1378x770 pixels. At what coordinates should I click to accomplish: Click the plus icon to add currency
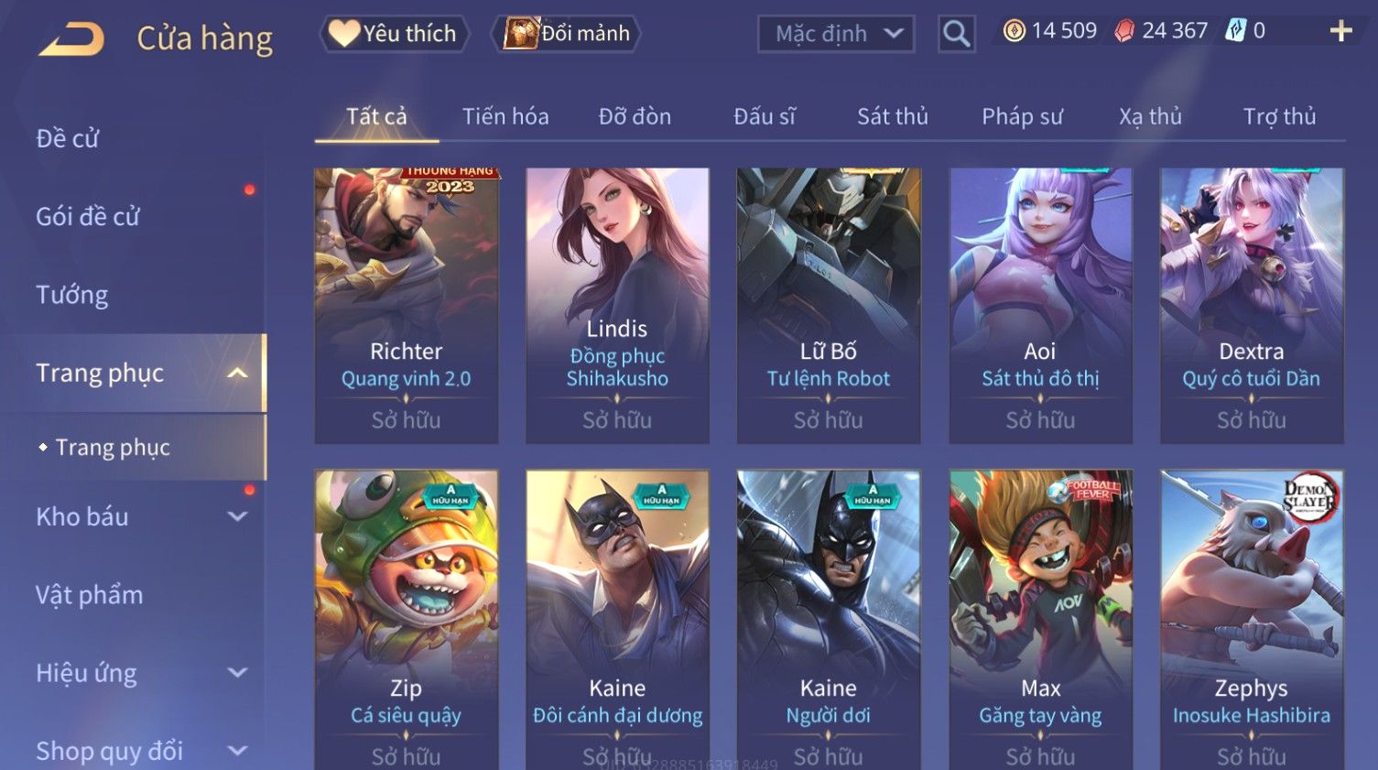(x=1340, y=31)
